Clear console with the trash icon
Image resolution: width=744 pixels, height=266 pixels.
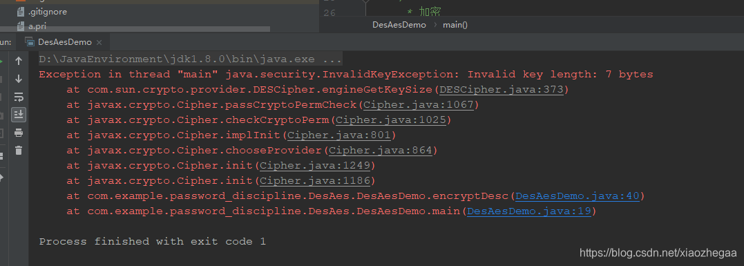point(19,151)
